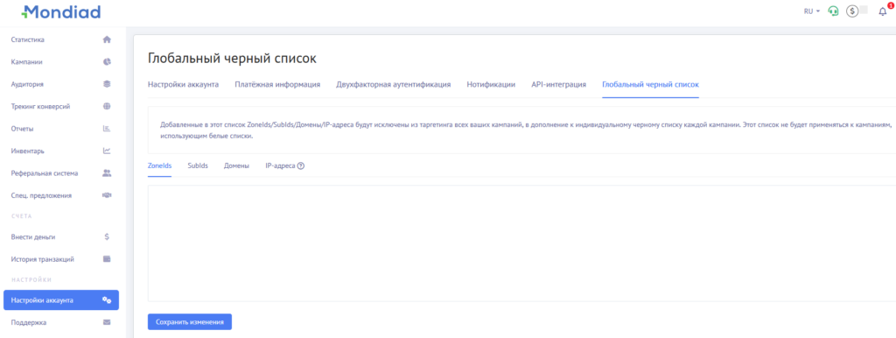Switch to the API-интеграция tab

click(558, 85)
